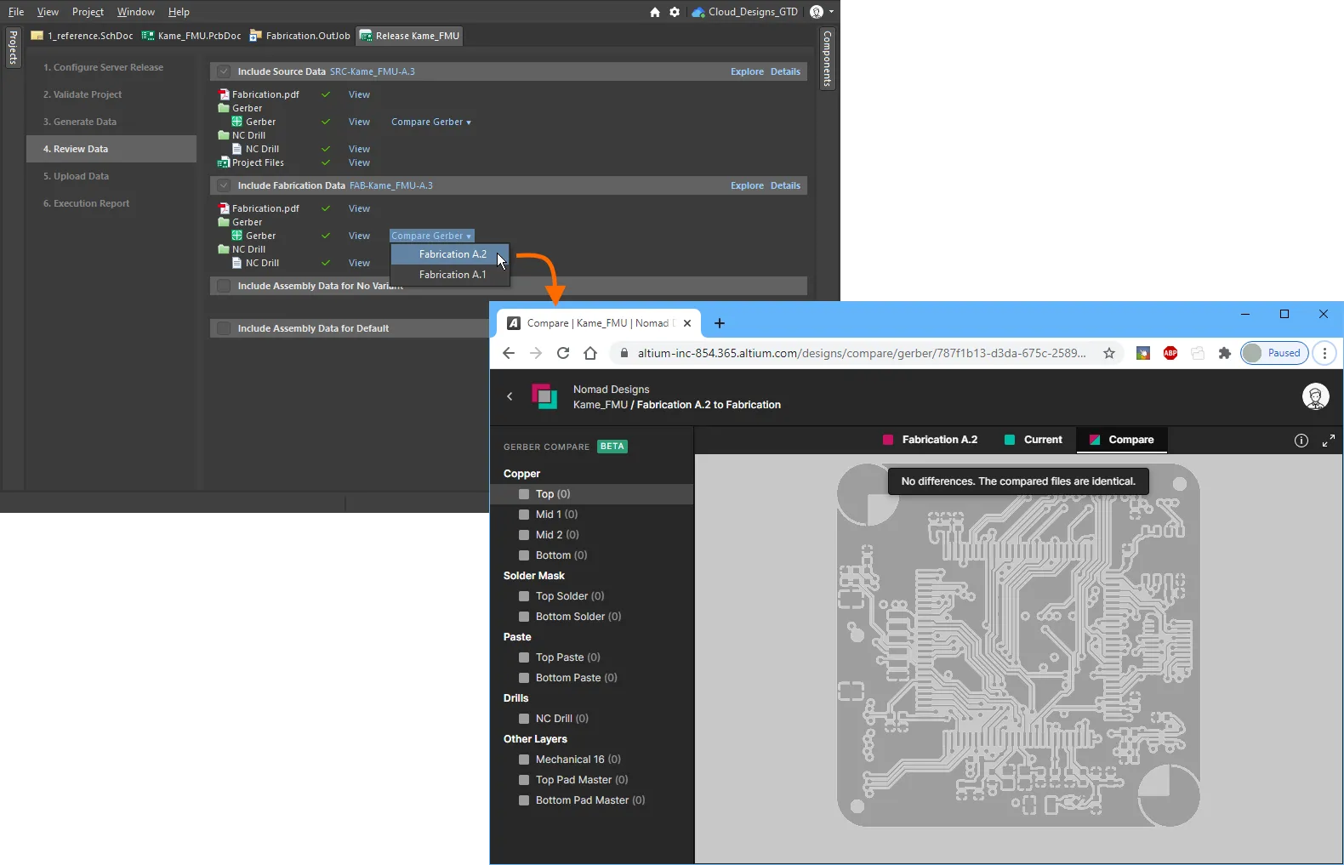Image resolution: width=1344 pixels, height=865 pixels.
Task: Toggle Top Solder layer checkbox
Action: (x=524, y=596)
